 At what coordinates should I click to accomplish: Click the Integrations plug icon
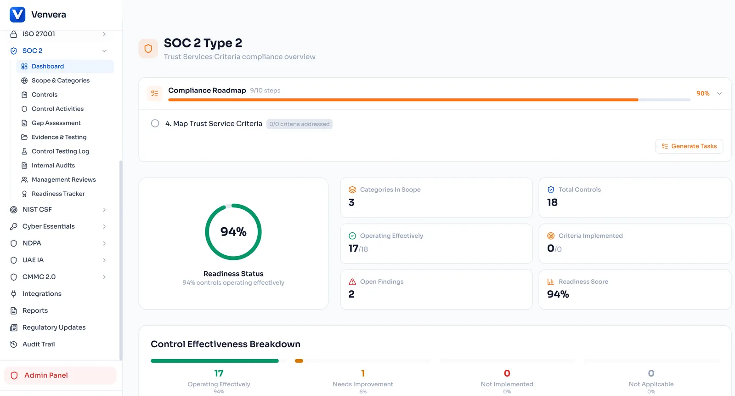pyautogui.click(x=14, y=294)
